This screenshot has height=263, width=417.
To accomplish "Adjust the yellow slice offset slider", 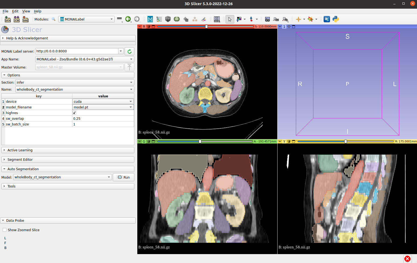I will click(x=346, y=141).
